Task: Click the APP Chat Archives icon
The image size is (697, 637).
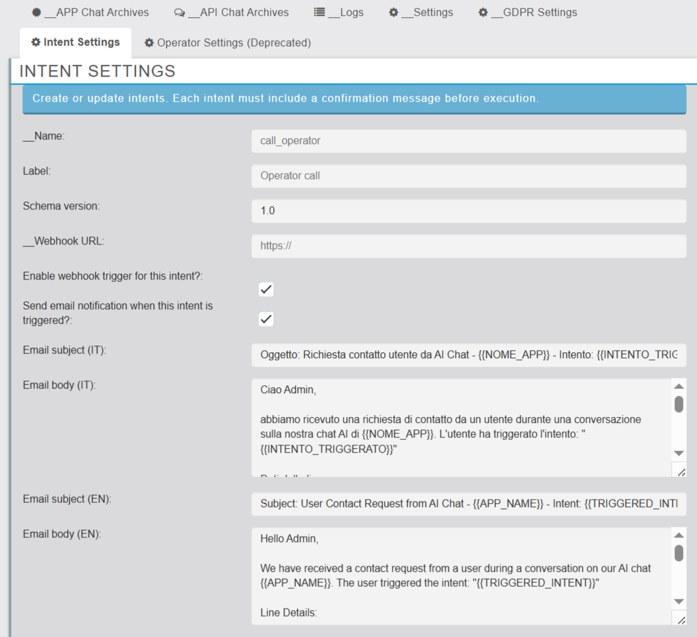Action: 37,13
